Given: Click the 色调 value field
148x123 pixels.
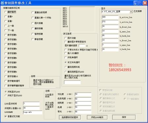Looking at the screenshot, I should (x=83, y=108).
